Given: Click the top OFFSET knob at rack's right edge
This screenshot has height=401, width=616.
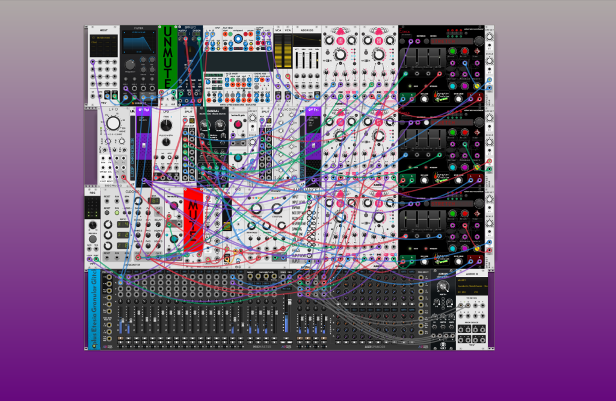Looking at the screenshot, I should click(x=490, y=37).
